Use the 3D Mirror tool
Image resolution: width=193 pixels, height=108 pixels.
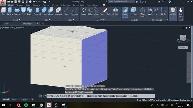click(115, 11)
